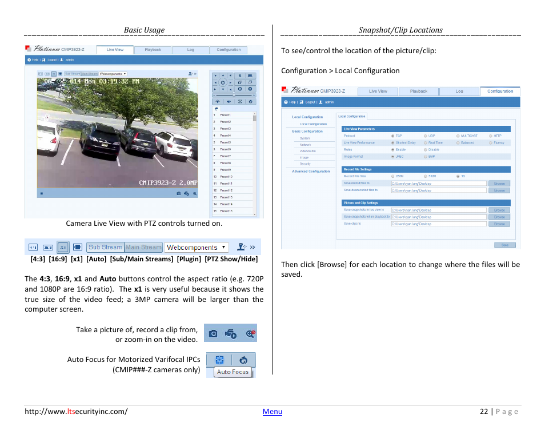This screenshot has width=545, height=422.
Task: Click the enlarged digital zoom magnifier icon
Action: tap(250, 333)
